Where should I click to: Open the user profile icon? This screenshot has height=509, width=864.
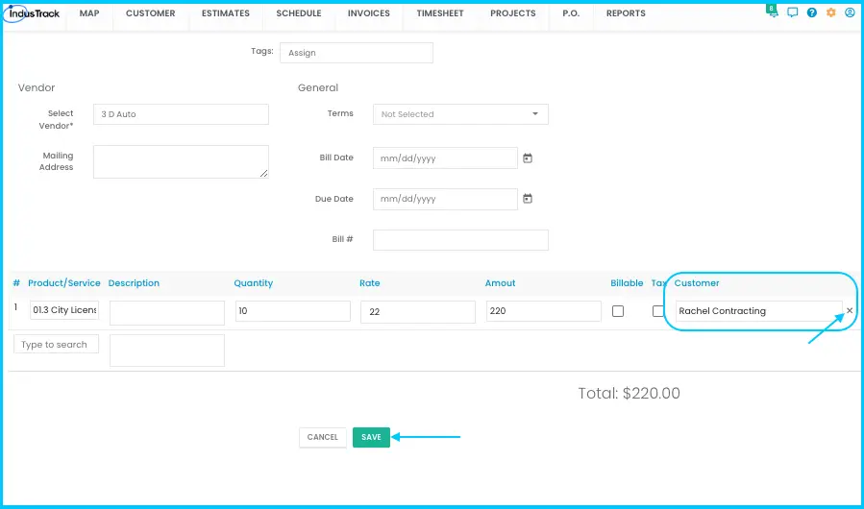tap(850, 12)
